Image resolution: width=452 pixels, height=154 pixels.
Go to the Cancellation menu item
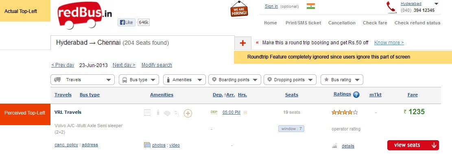(x=342, y=23)
